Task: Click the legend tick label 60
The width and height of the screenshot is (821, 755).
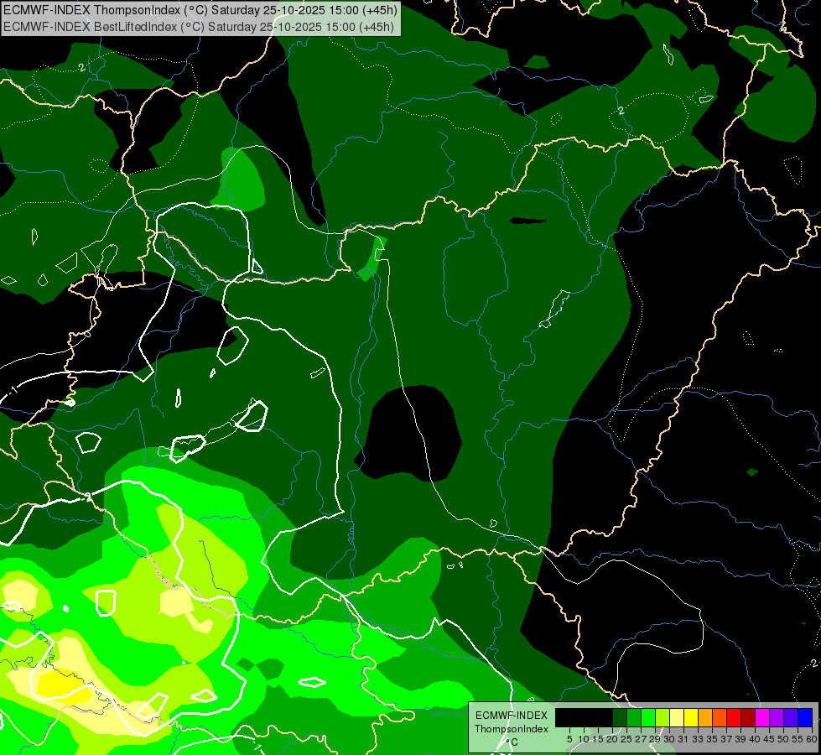Action: [811, 738]
